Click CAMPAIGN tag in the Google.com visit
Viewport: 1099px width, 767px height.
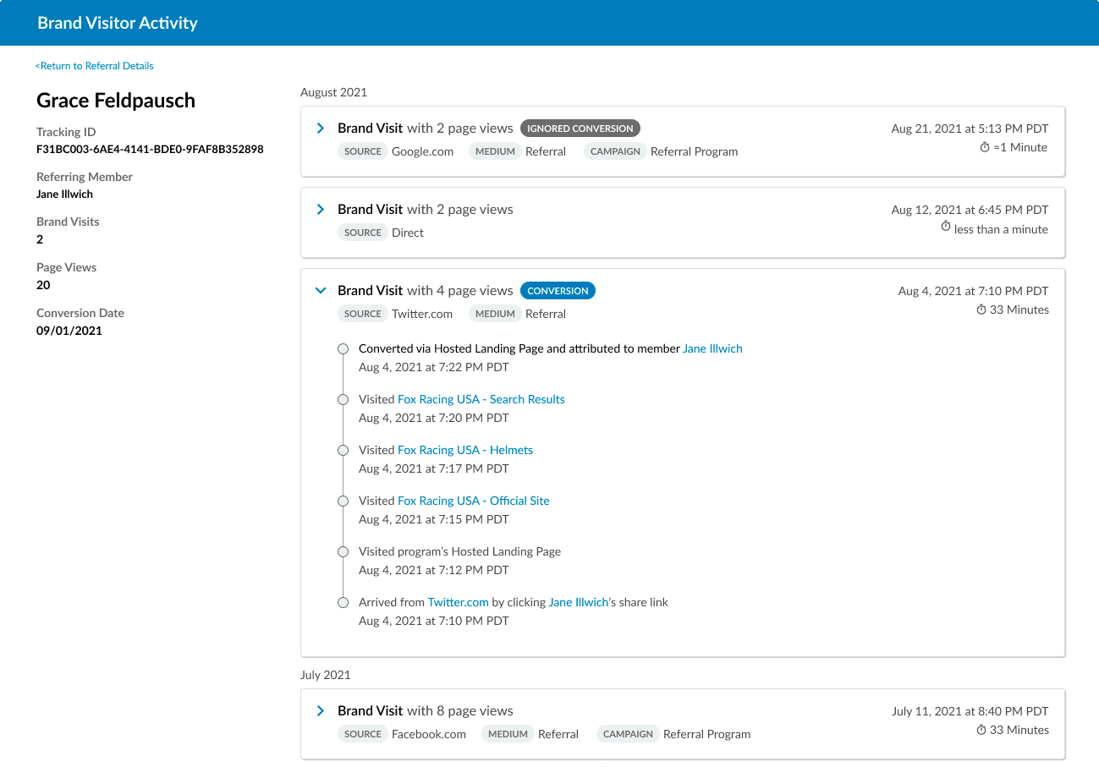(615, 151)
